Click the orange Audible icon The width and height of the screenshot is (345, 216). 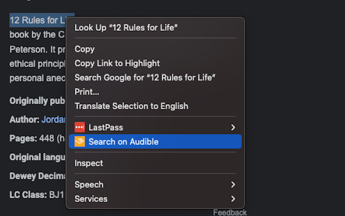click(x=80, y=141)
